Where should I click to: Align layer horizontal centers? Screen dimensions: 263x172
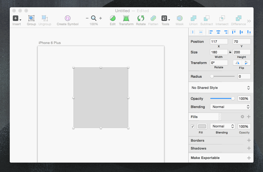tap(218, 32)
